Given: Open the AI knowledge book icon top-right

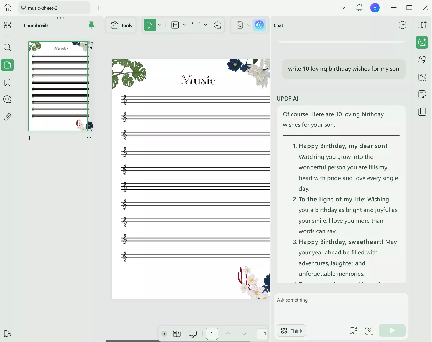Looking at the screenshot, I should [x=422, y=25].
